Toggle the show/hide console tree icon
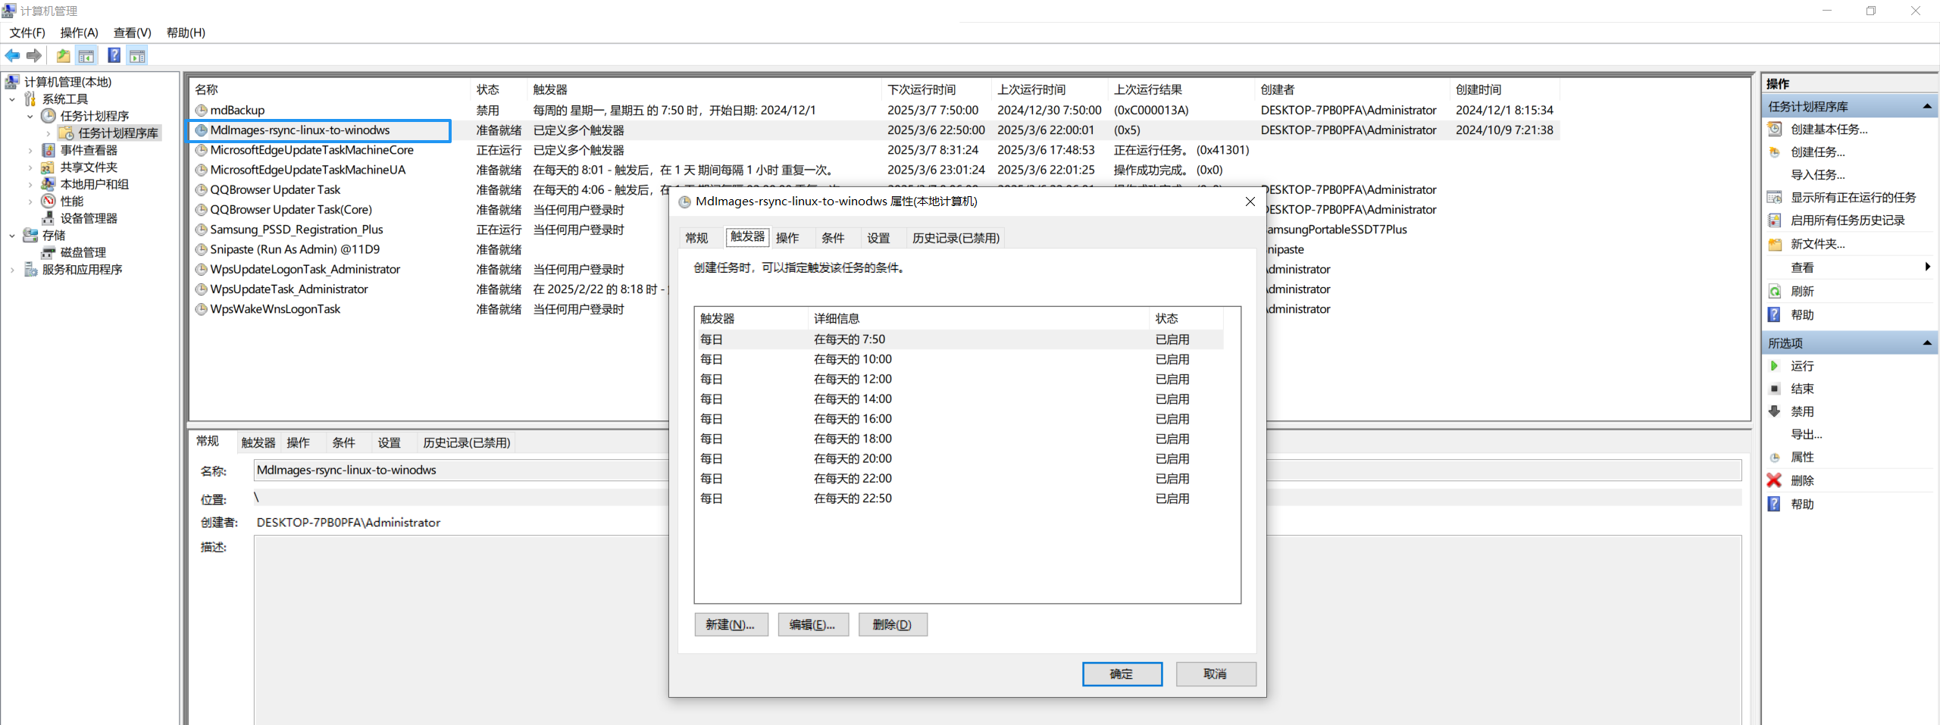Viewport: 1940px width, 725px height. coord(86,55)
